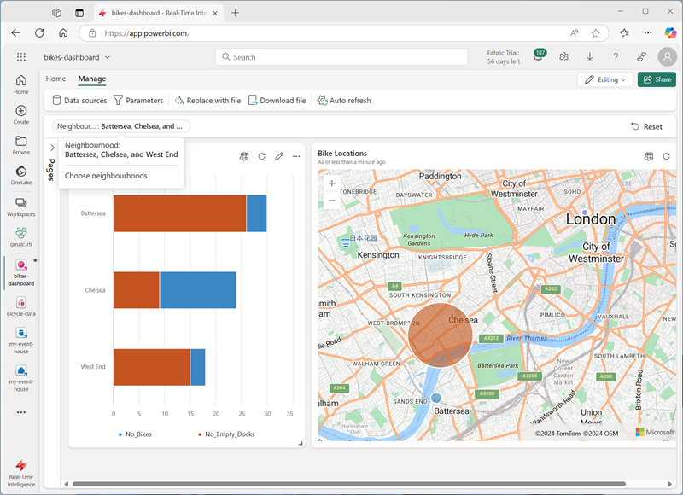Click the Chelsea blue bar segment
This screenshot has height=495, width=683.
coord(198,290)
